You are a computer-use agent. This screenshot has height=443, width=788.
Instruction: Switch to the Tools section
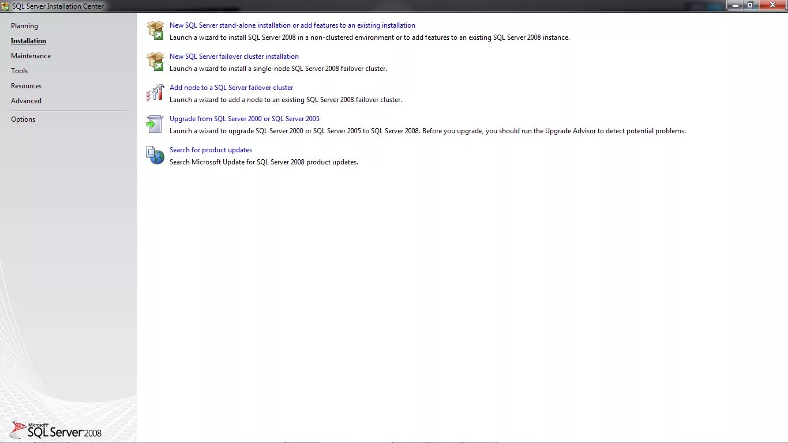coord(19,71)
